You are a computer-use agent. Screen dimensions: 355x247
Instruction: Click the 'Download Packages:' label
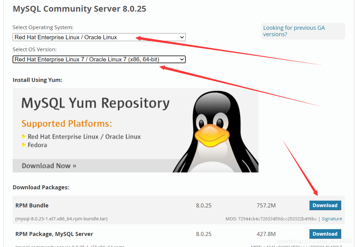[41, 187]
